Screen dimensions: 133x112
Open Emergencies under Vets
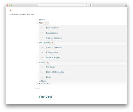click(x=52, y=33)
